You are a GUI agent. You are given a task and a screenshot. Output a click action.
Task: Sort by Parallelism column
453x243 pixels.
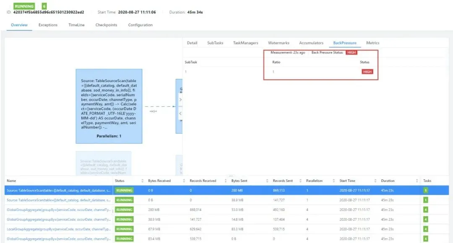pos(333,181)
